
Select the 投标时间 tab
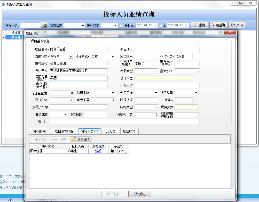[x=39, y=131]
